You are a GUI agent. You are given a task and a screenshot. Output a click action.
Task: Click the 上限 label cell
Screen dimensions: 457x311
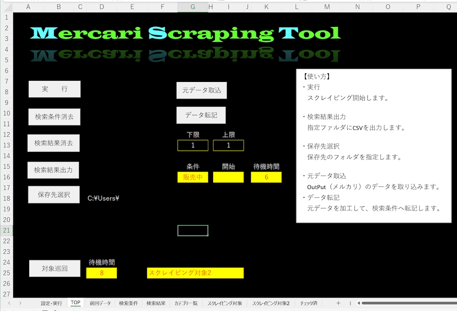[x=228, y=135]
